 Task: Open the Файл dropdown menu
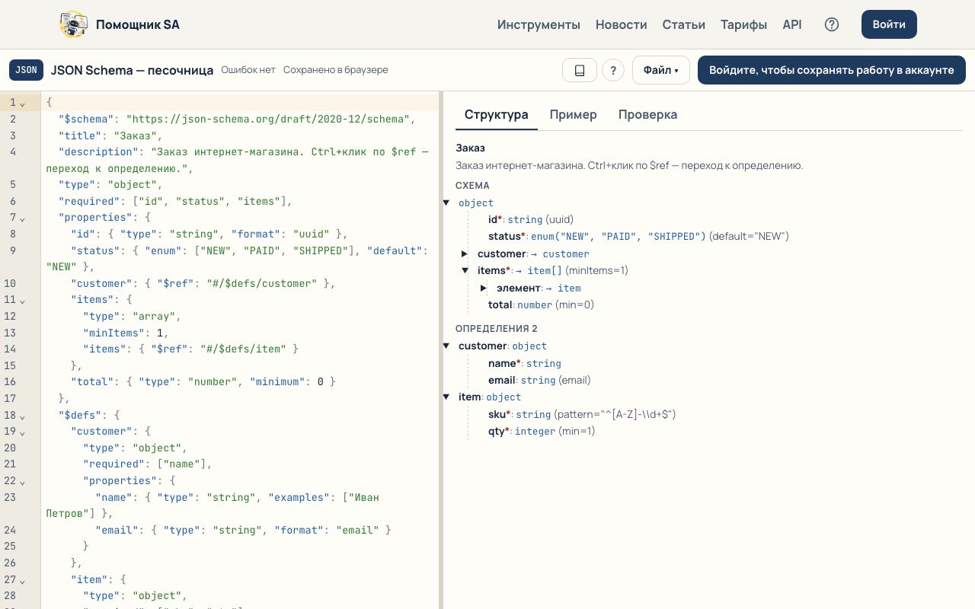click(x=661, y=70)
